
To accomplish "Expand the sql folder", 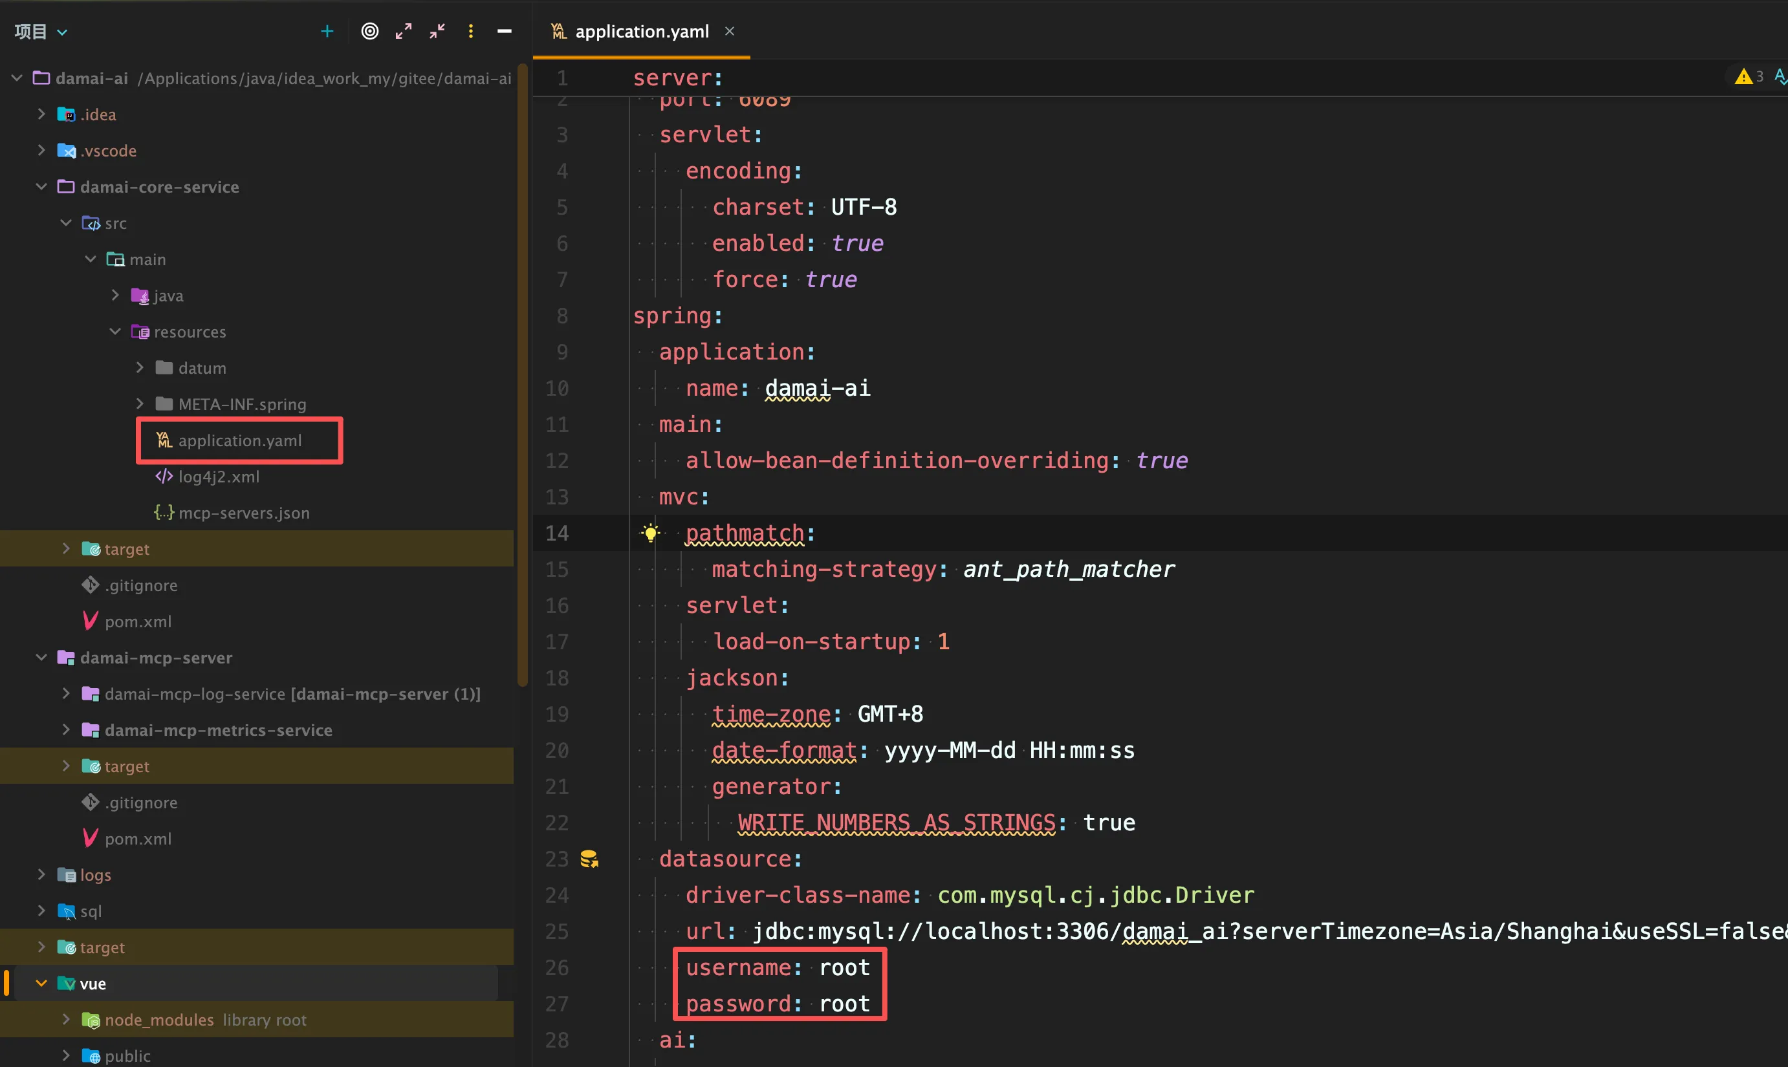I will (41, 911).
